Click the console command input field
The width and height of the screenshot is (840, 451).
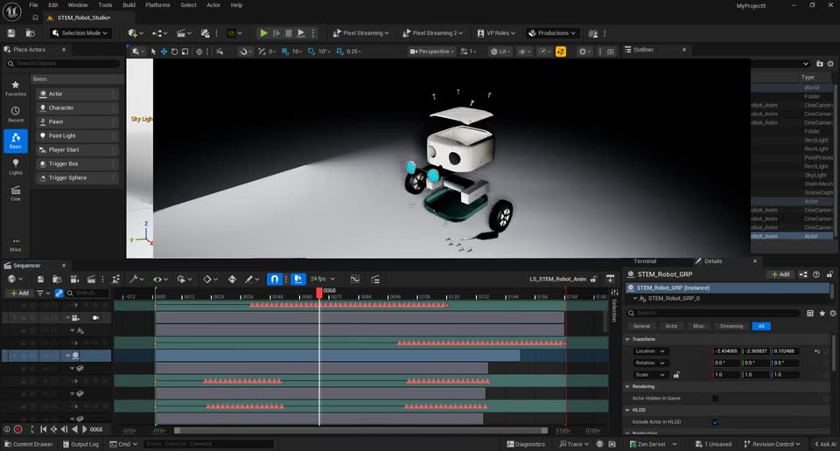tap(208, 444)
